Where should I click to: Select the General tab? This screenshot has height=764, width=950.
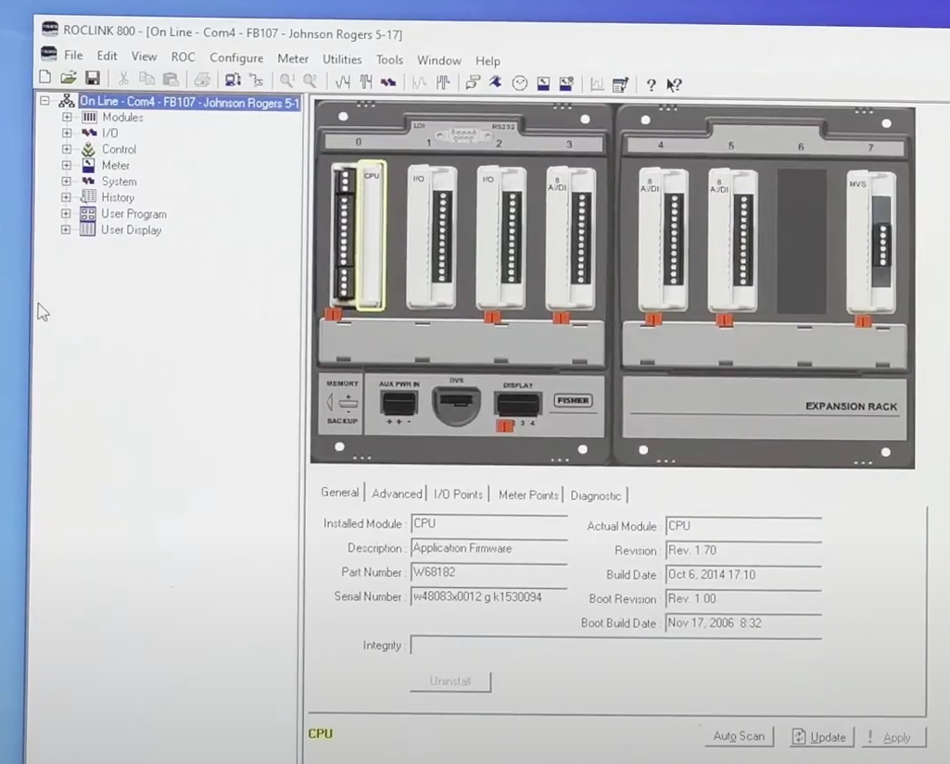(339, 492)
